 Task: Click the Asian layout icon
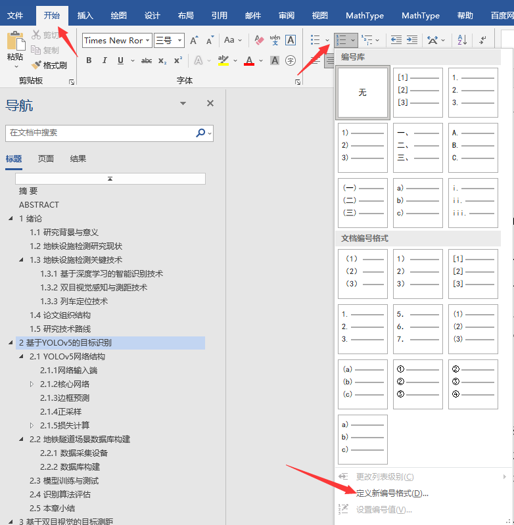click(x=432, y=40)
